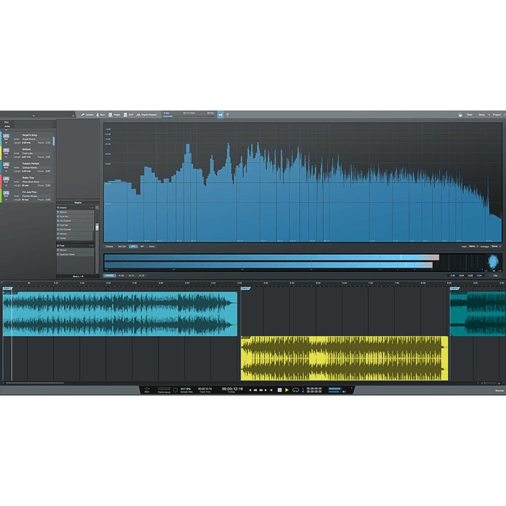Click the Update toolbar icon
The width and height of the screenshot is (506, 506).
point(87,115)
